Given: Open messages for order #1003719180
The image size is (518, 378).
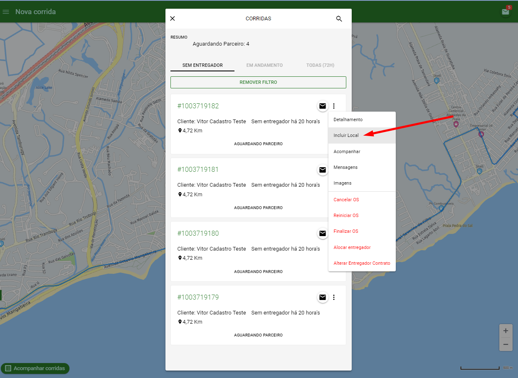Looking at the screenshot, I should 323,234.
